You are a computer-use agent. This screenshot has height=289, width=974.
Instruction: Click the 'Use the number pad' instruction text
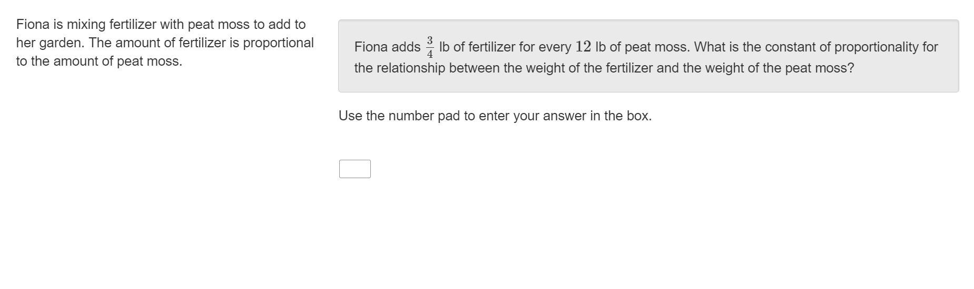495,116
